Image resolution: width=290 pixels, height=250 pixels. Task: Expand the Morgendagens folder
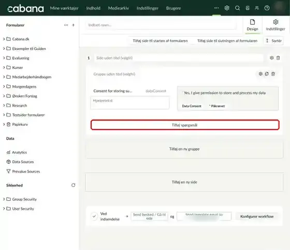click(x=4, y=86)
